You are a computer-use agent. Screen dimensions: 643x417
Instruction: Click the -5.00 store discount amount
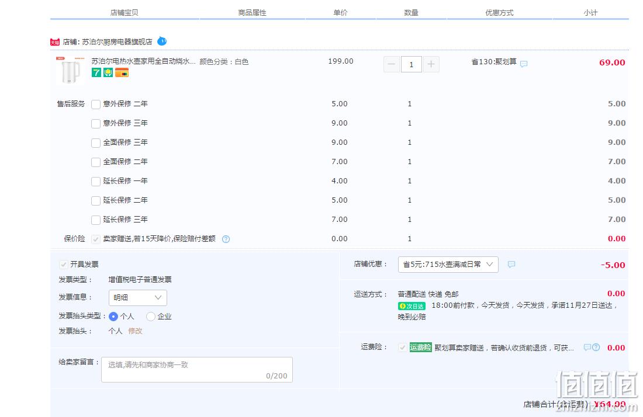pyautogui.click(x=613, y=265)
